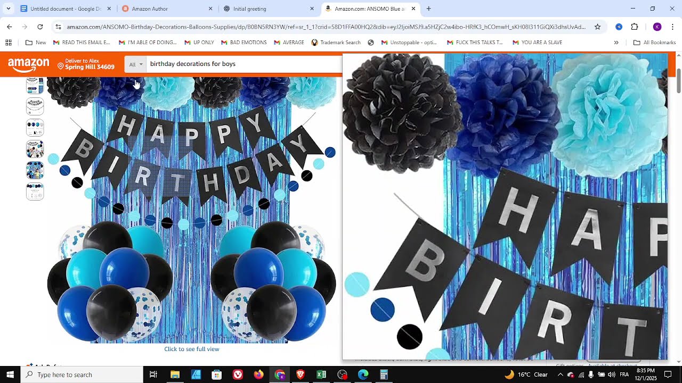Open the Windows Start menu

(x=10, y=374)
